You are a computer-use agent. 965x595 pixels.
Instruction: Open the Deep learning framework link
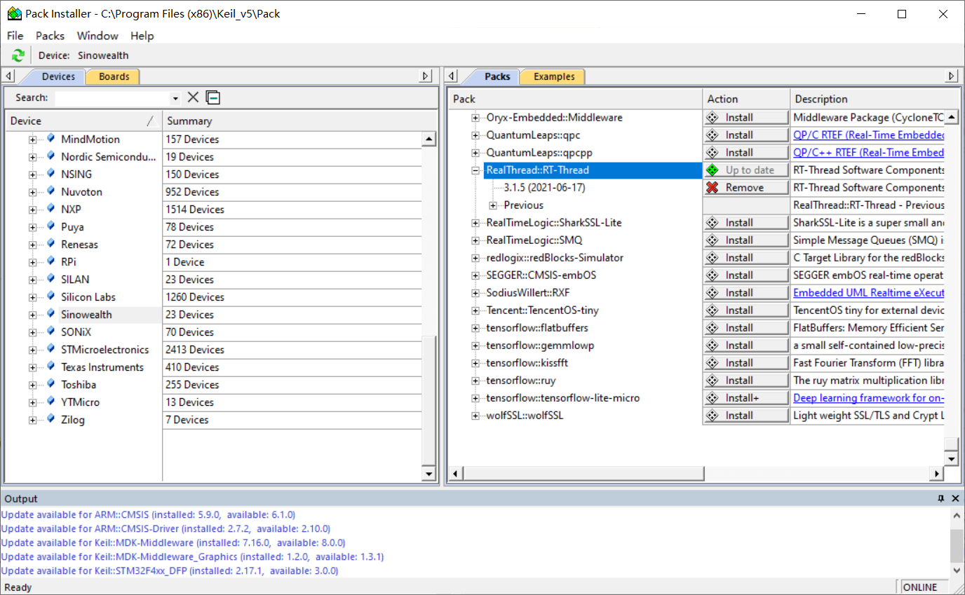tap(868, 397)
